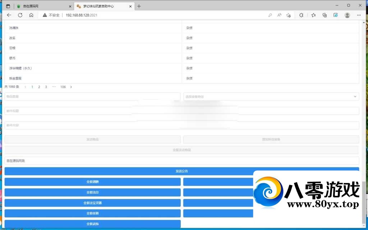368x230 pixels.
Task: Click the 不安全 security warning indicator
Action: coord(51,15)
